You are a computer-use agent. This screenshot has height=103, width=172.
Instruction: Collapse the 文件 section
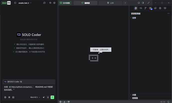tap(150, 18)
